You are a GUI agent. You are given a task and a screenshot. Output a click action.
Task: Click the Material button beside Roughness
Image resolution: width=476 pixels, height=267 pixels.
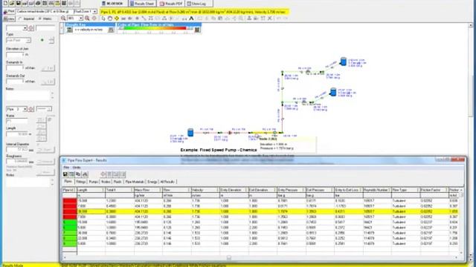[x=45, y=162]
